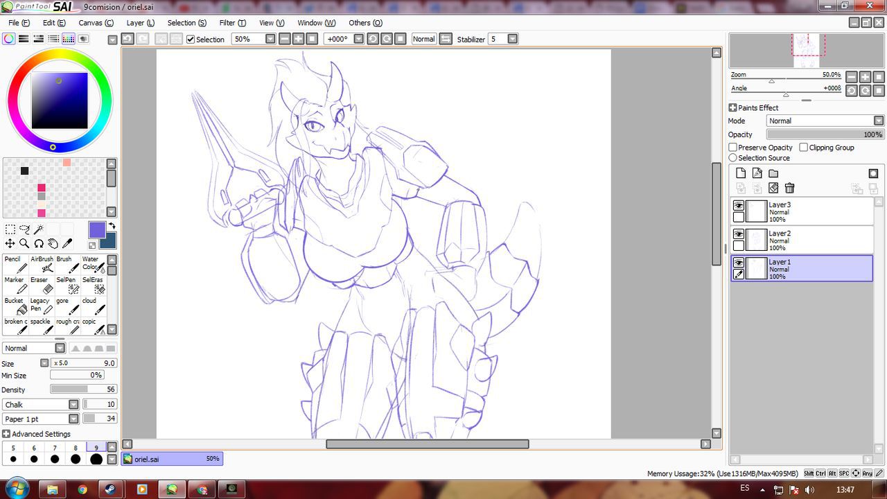The height and width of the screenshot is (499, 887).
Task: Delete the selected layer with trash icon
Action: [x=789, y=188]
